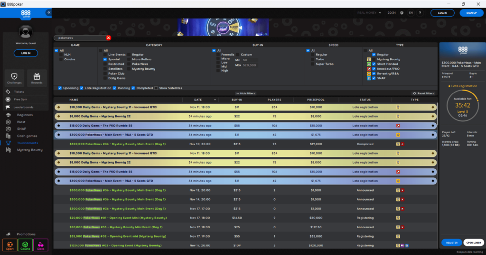The height and width of the screenshot is (255, 486).
Task: Sort by the Buy-in column header
Action: [237, 100]
